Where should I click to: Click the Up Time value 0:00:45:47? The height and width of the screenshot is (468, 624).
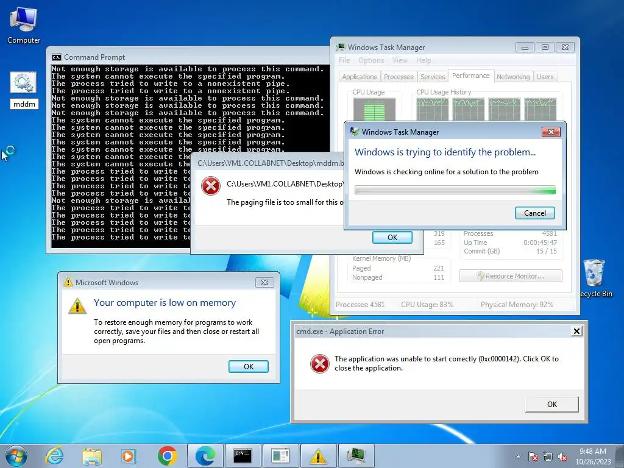[540, 243]
